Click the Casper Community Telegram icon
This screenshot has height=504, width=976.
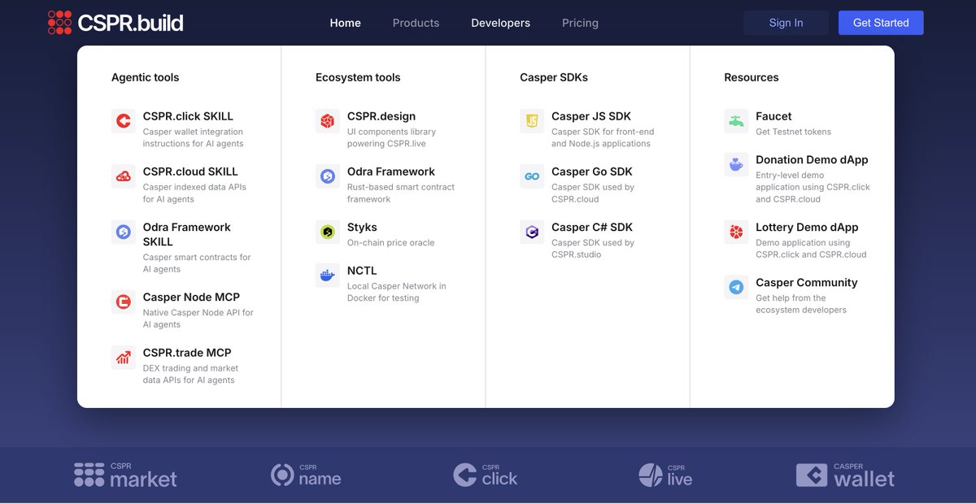(736, 287)
